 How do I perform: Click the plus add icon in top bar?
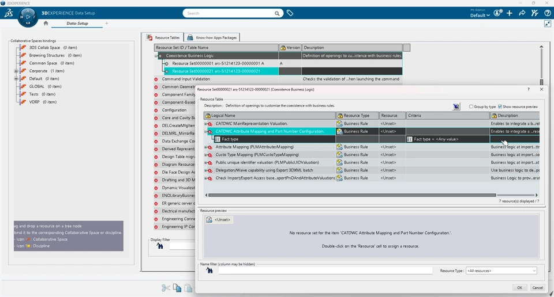pos(510,13)
